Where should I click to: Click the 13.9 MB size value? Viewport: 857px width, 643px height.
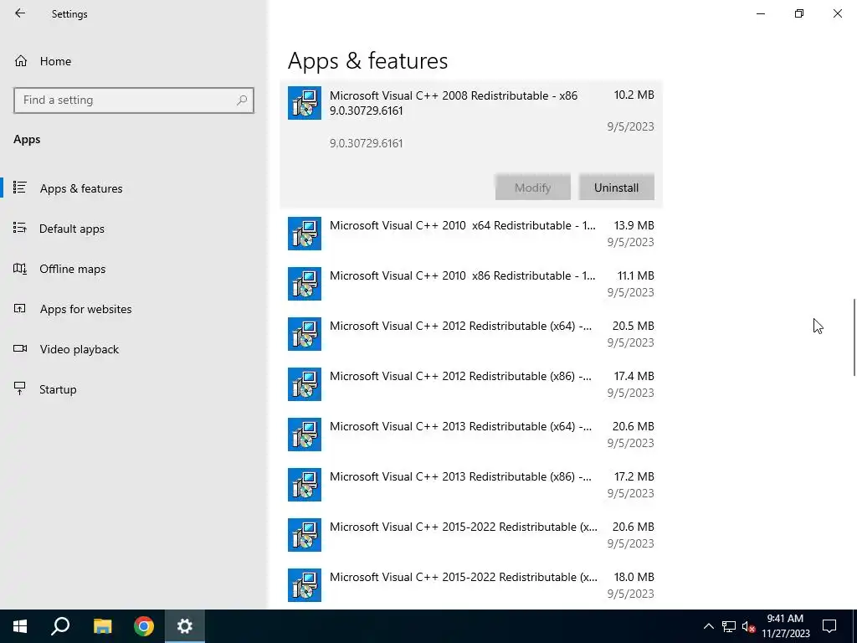tap(634, 225)
